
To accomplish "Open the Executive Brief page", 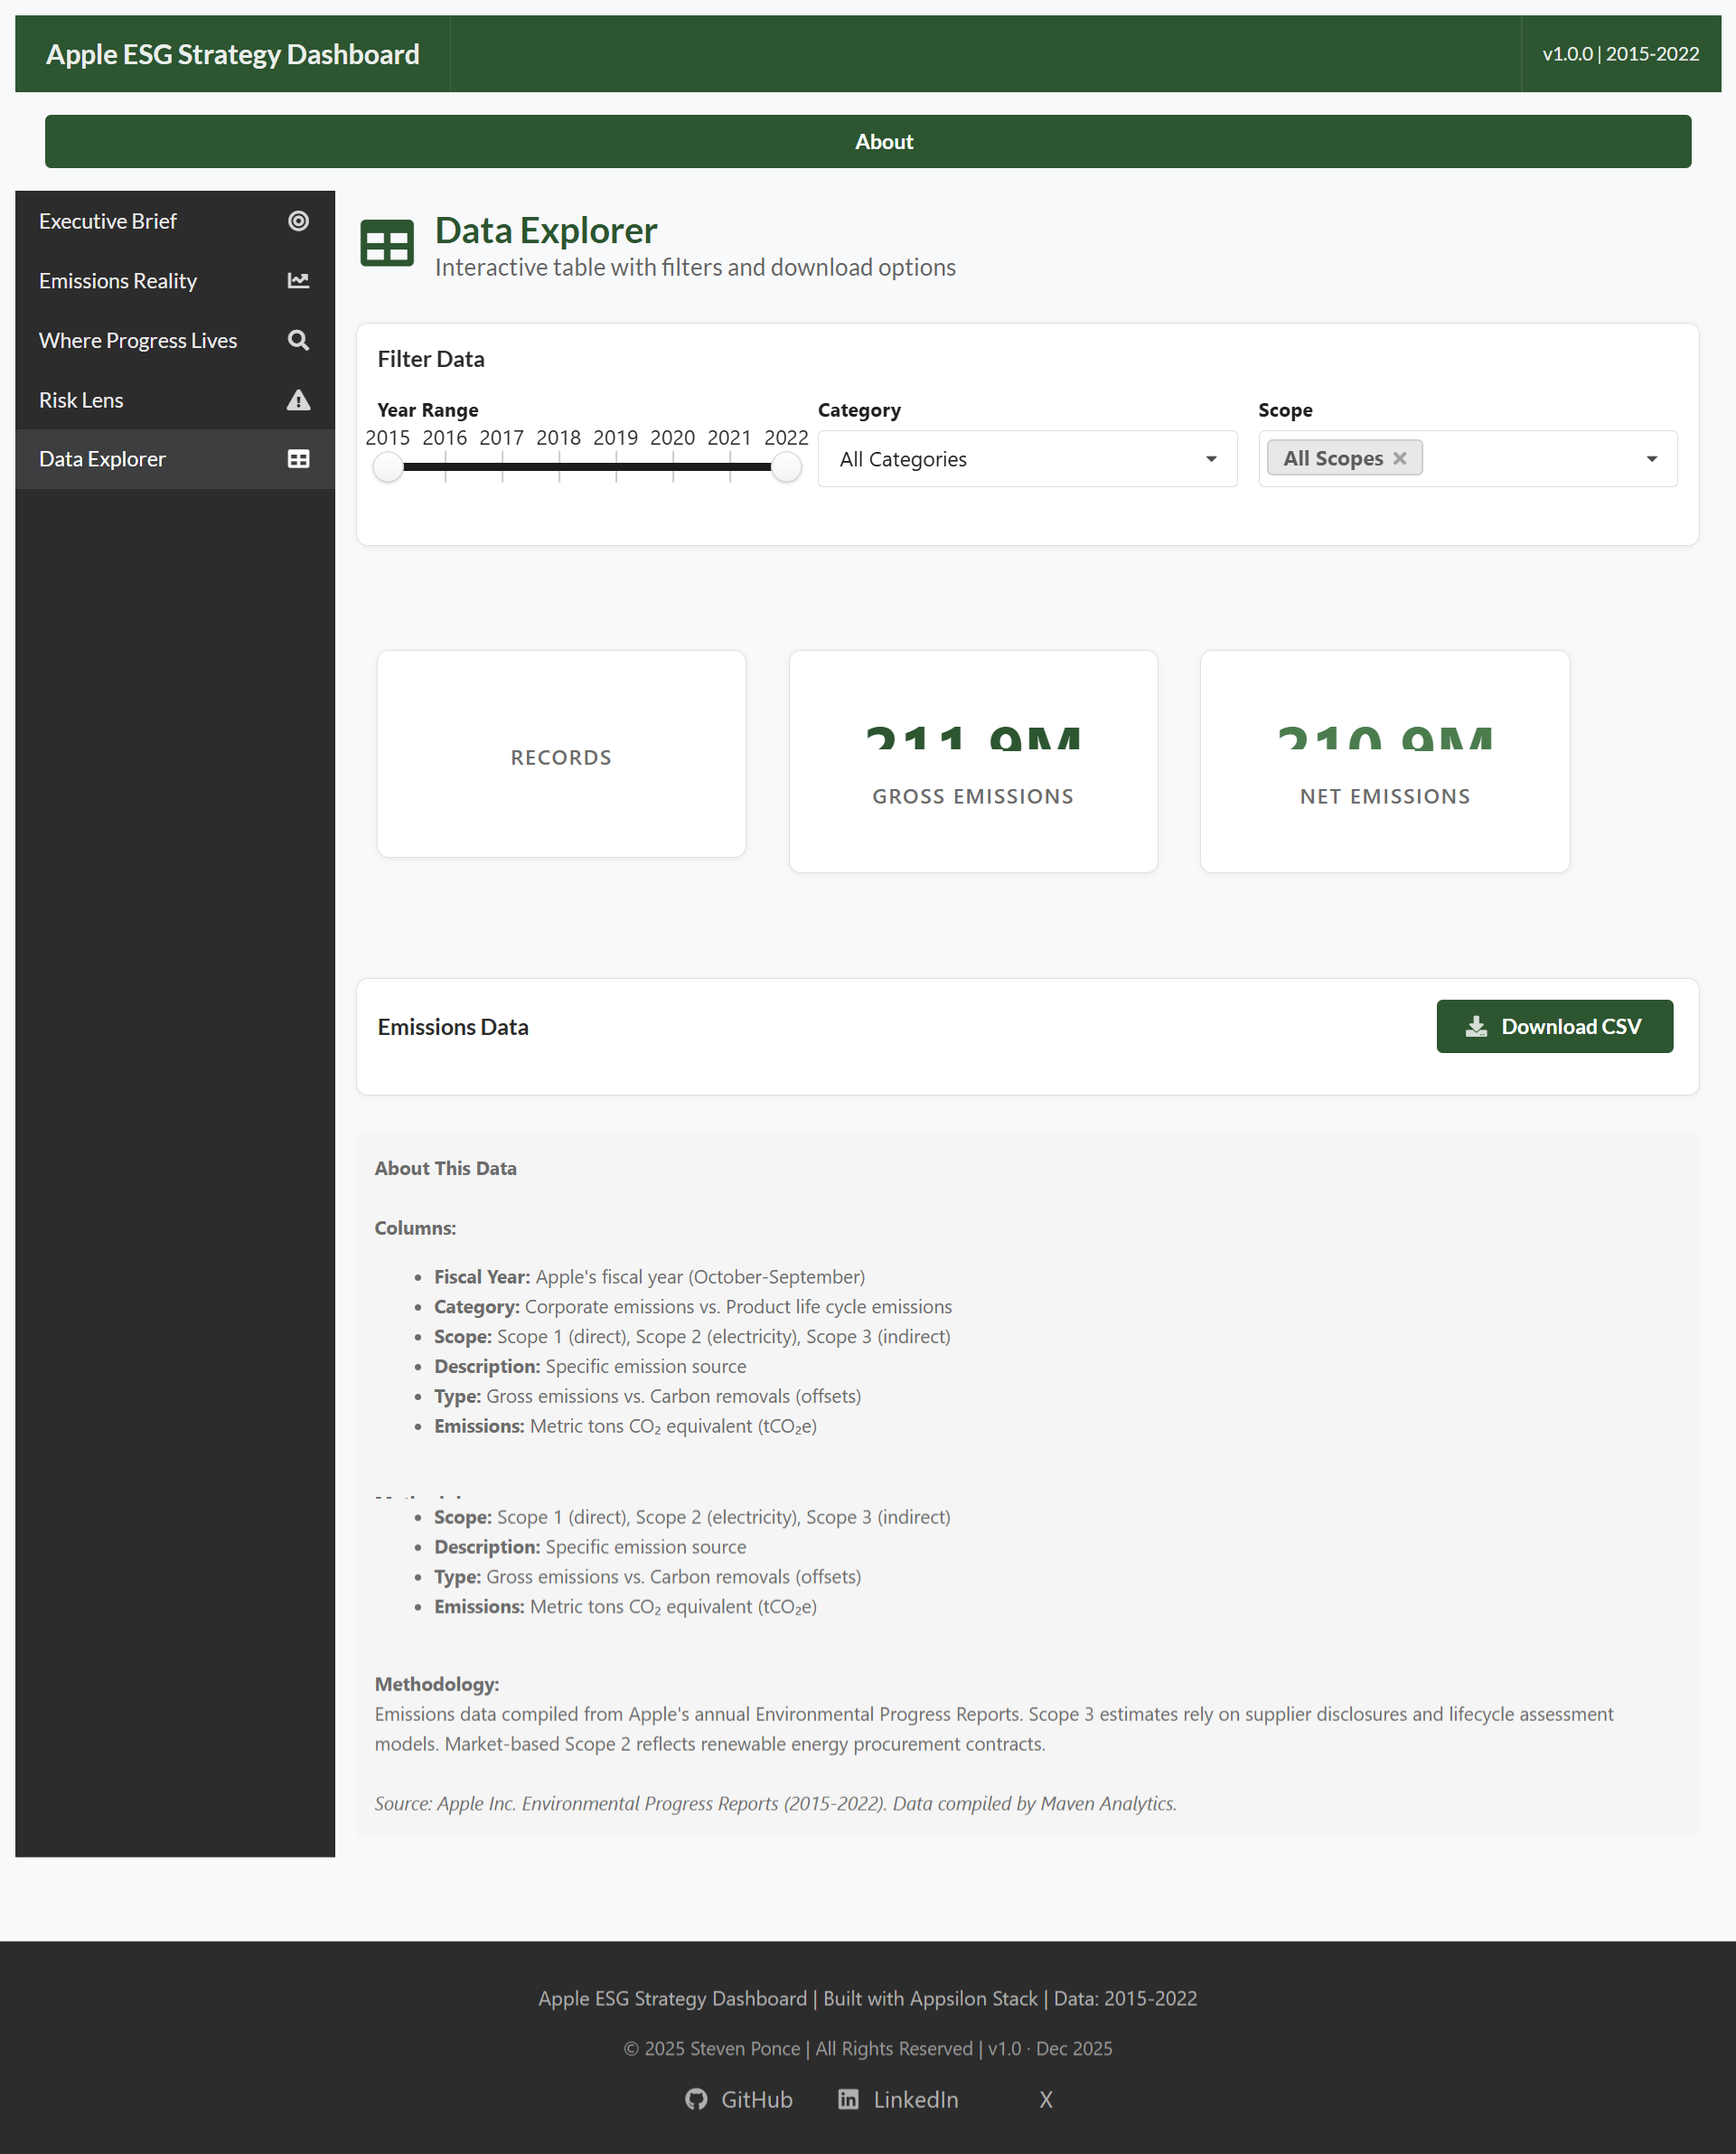I will point(175,221).
